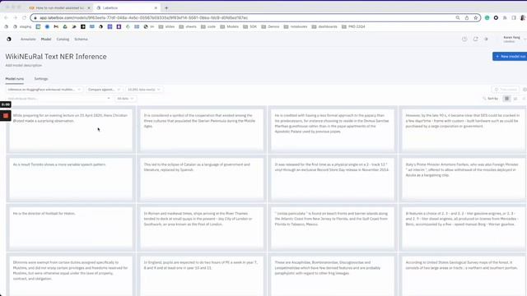This screenshot has height=296, width=527.
Task: Open the Models bookmark folder
Action: point(229,26)
